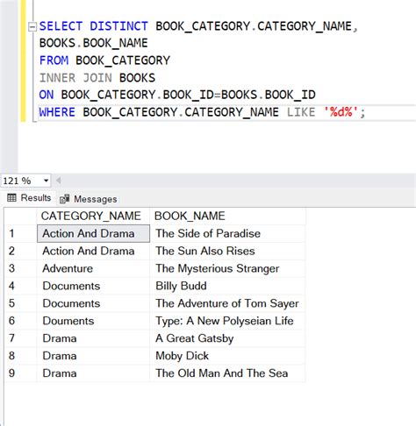Select row number 4 header
The width and height of the screenshot is (416, 426).
[x=21, y=286]
